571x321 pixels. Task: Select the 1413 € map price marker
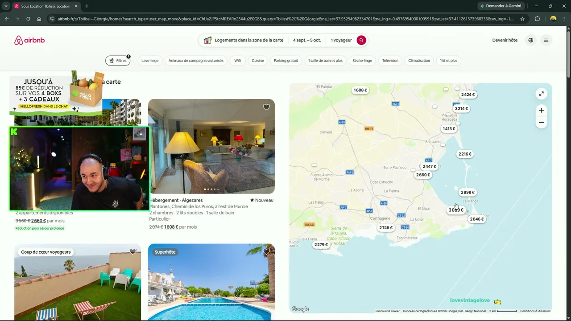click(449, 129)
